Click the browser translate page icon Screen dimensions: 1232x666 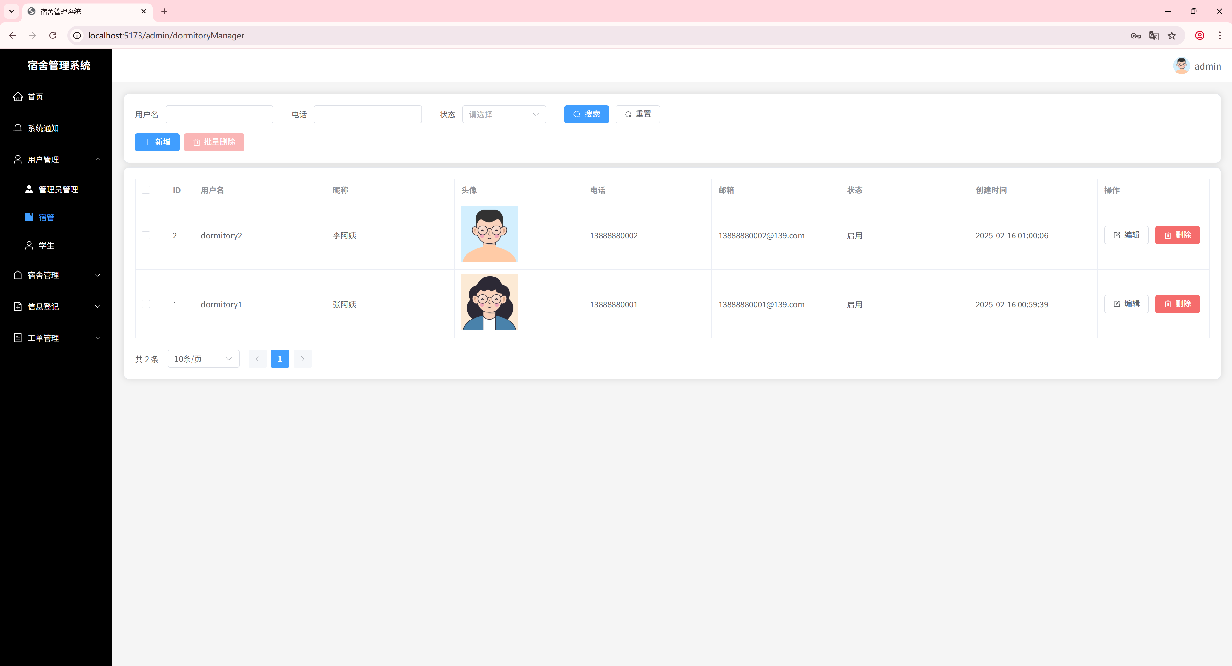click(1153, 36)
